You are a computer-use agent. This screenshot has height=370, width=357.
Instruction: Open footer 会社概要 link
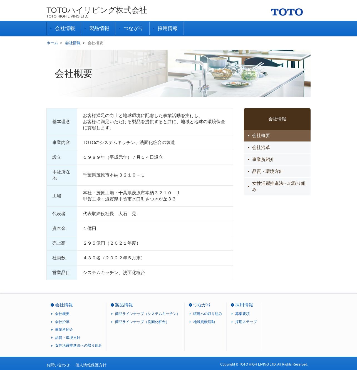62,314
